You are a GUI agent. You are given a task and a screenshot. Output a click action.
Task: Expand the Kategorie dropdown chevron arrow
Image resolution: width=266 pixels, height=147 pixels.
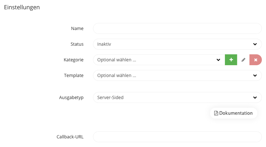coord(218,60)
